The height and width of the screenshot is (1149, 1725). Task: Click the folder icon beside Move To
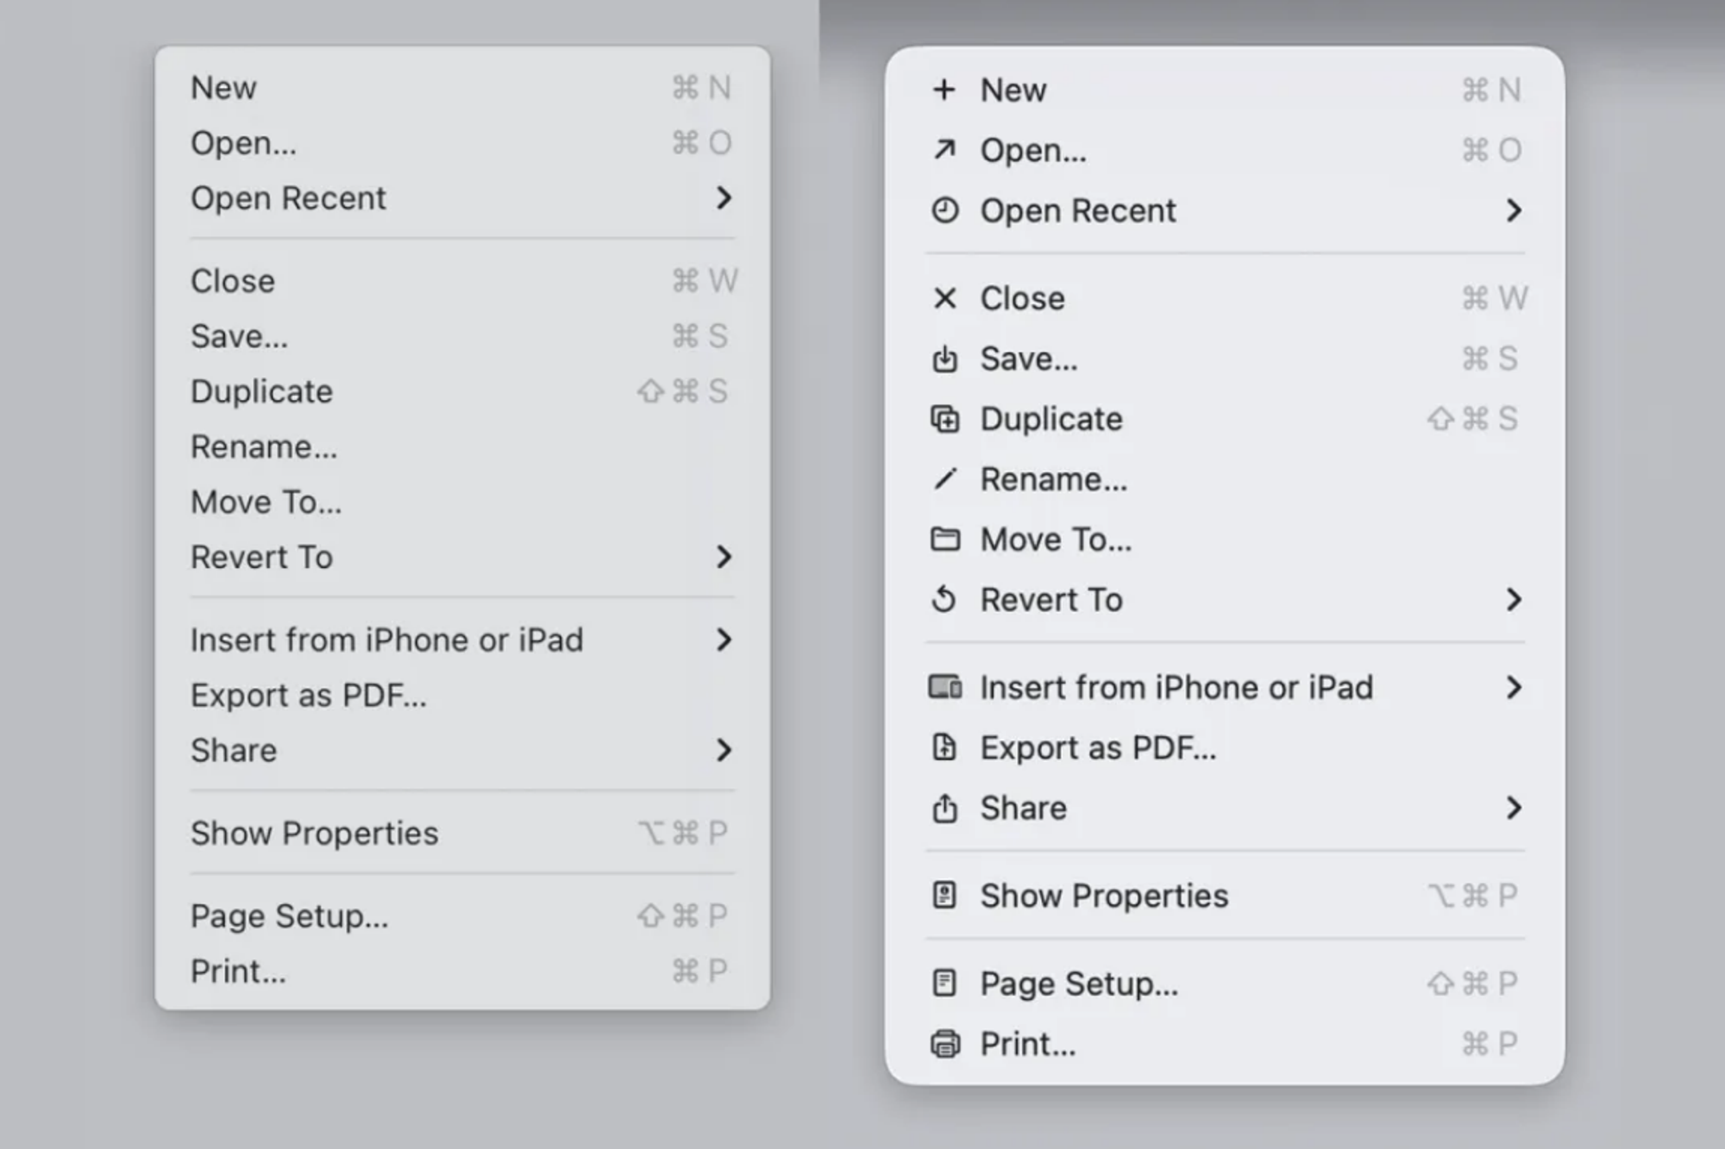(x=944, y=540)
